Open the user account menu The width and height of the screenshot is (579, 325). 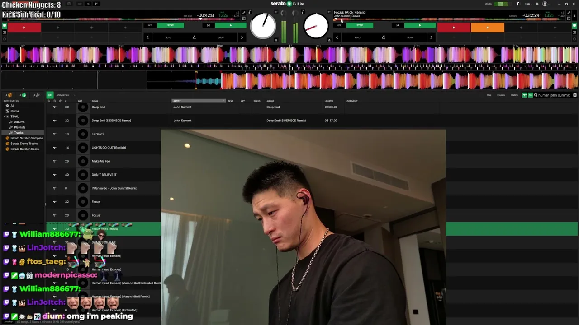point(546,4)
